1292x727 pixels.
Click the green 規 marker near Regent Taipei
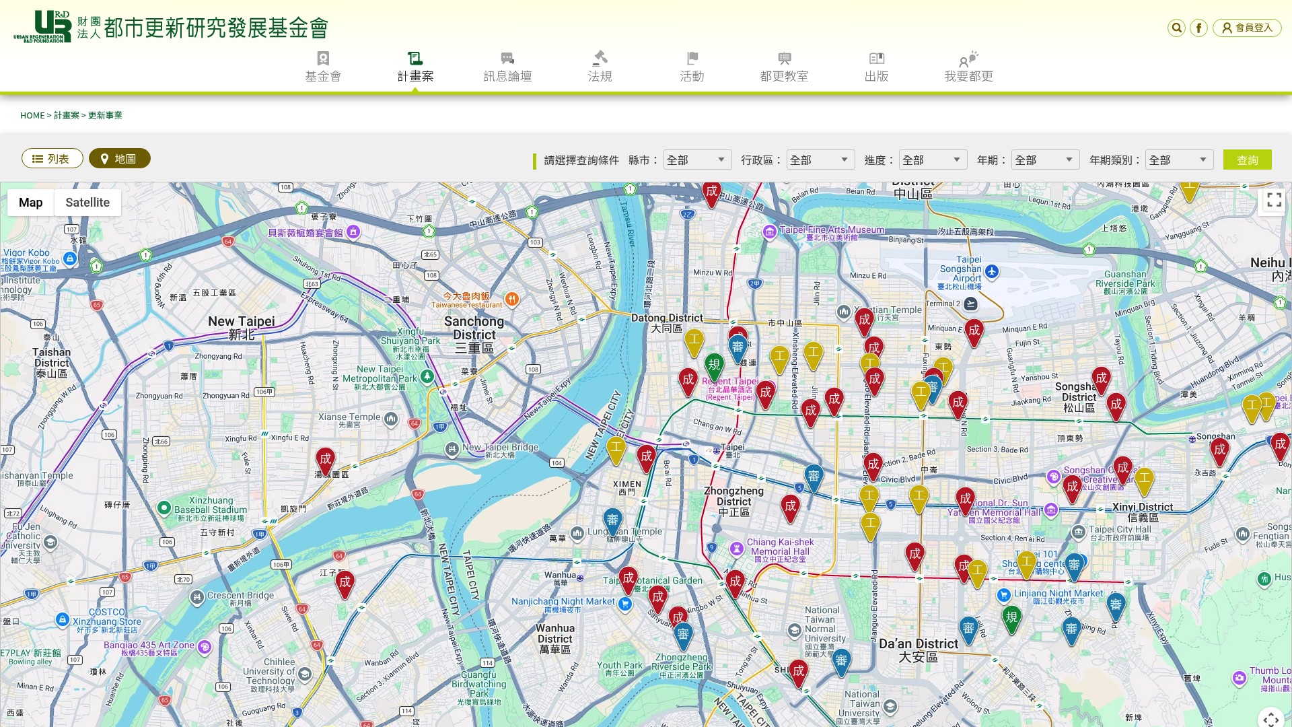click(714, 368)
